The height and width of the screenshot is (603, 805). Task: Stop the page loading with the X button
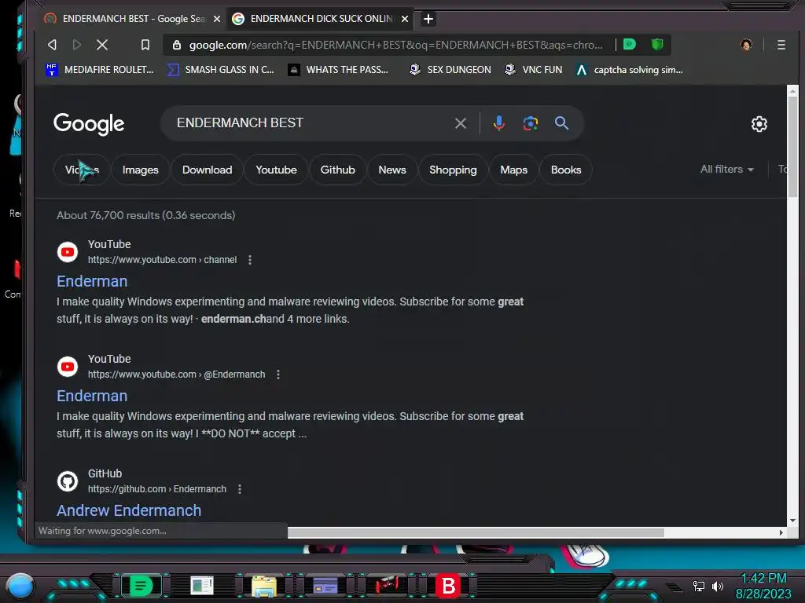coord(102,45)
